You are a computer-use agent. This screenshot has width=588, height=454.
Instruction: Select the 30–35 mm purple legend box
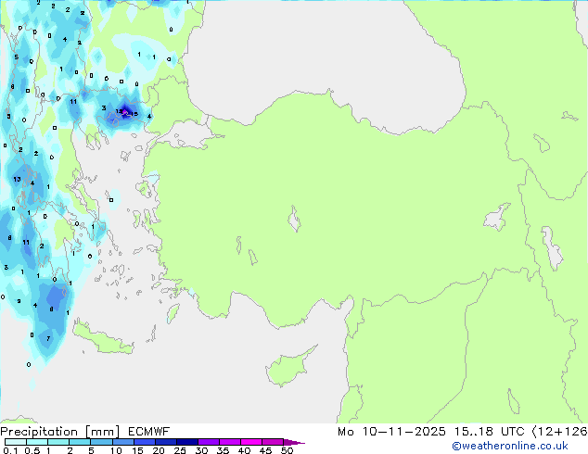pyautogui.click(x=209, y=442)
